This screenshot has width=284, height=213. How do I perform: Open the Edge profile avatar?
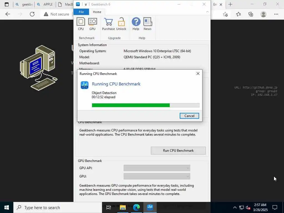click(263, 14)
